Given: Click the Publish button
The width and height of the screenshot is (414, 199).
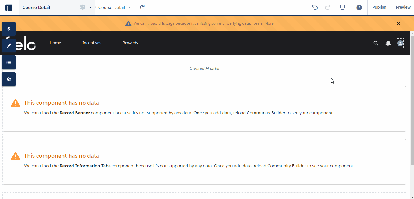Looking at the screenshot, I should click(379, 7).
